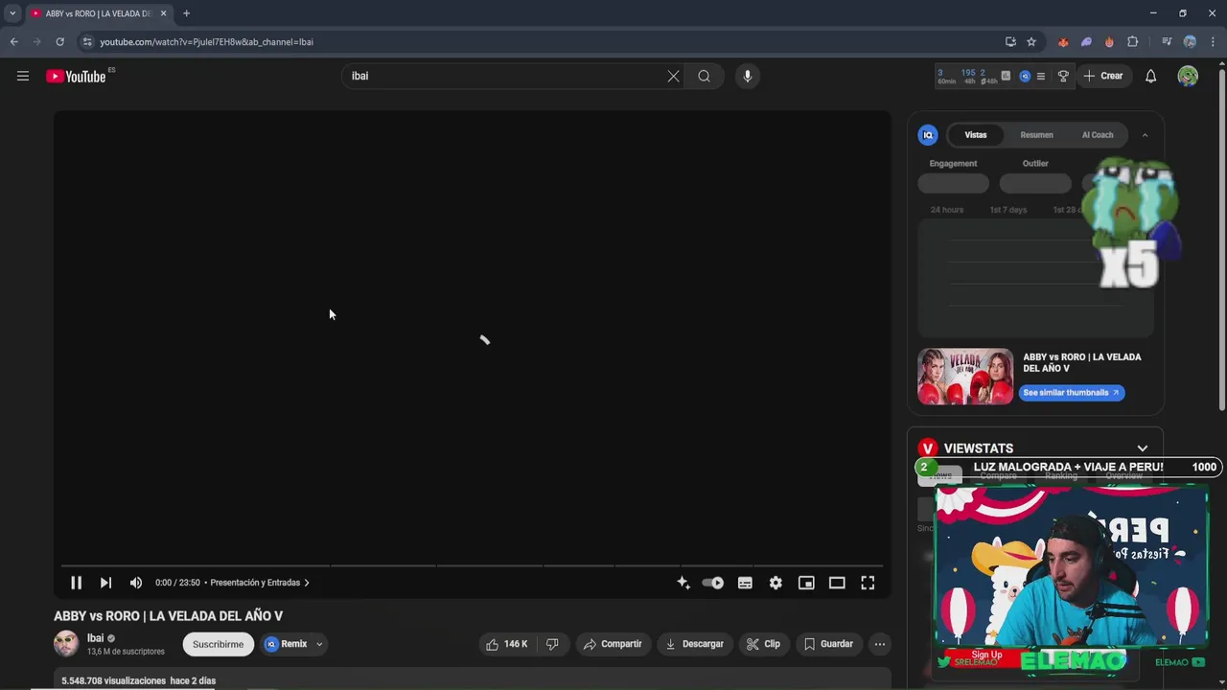Image resolution: width=1227 pixels, height=690 pixels.
Task: Click the search magnifier button
Action: pyautogui.click(x=705, y=76)
